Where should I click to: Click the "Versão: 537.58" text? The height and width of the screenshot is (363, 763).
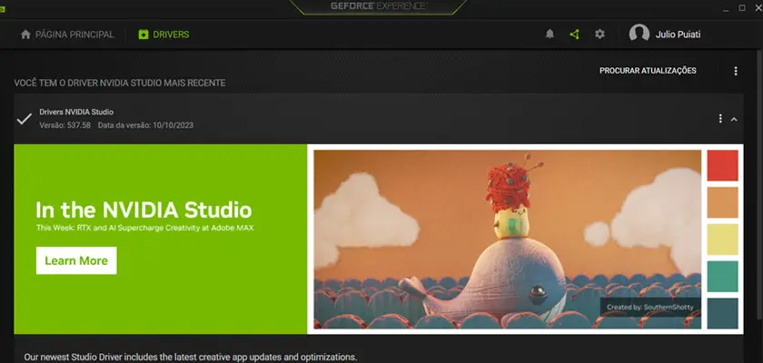point(64,125)
